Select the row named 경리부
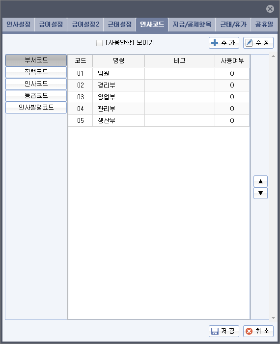 click(x=159, y=85)
